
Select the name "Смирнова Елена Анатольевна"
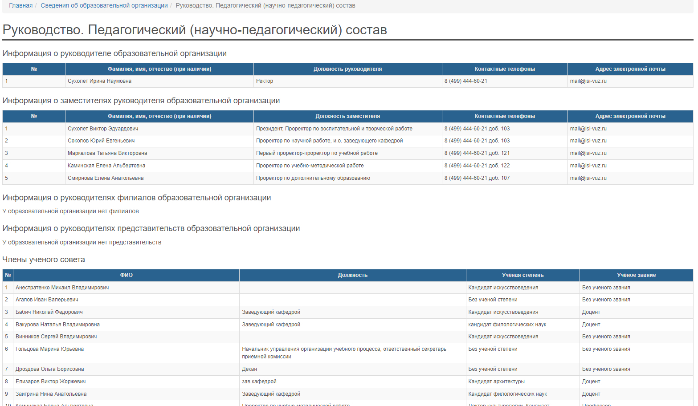pyautogui.click(x=106, y=178)
